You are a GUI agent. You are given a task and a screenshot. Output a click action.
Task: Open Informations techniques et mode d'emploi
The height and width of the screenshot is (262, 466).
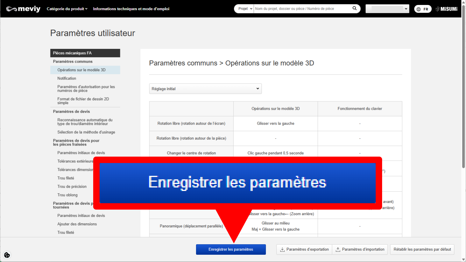click(131, 9)
